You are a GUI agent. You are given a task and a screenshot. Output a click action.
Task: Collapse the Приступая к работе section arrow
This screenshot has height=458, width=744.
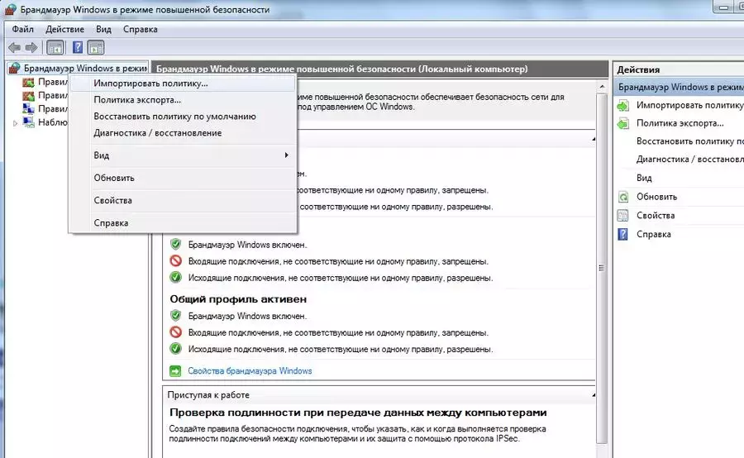point(594,395)
